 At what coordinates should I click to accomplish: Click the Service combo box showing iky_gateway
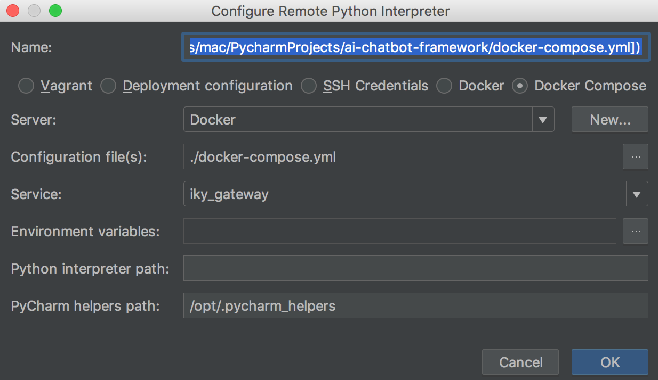415,194
